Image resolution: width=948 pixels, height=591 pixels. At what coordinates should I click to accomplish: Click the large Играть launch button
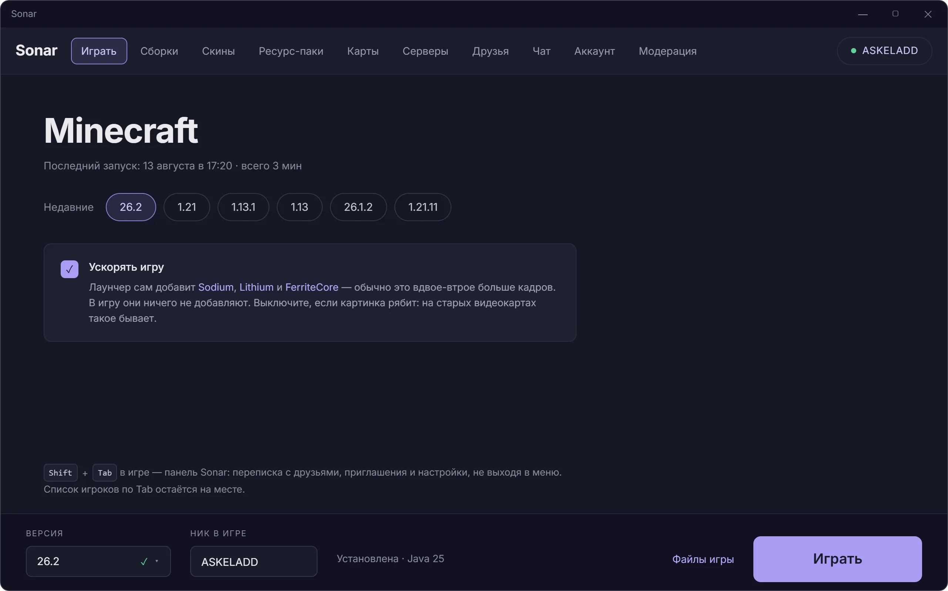click(x=837, y=559)
